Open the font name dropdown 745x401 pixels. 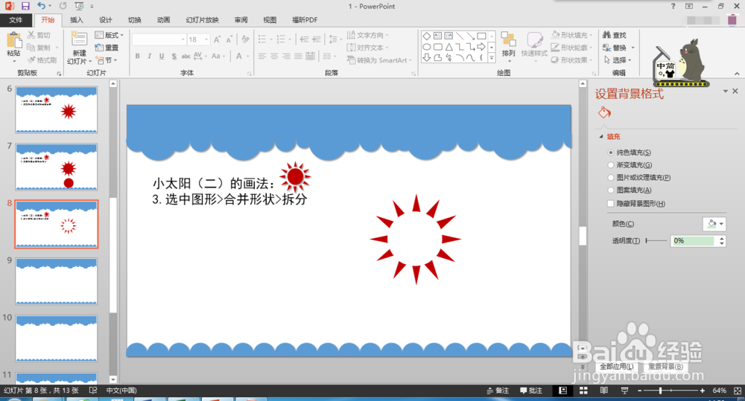pyautogui.click(x=183, y=39)
